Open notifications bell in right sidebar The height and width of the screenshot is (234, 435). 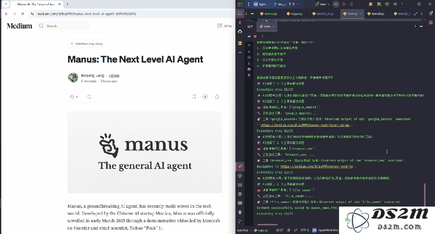pos(431,13)
